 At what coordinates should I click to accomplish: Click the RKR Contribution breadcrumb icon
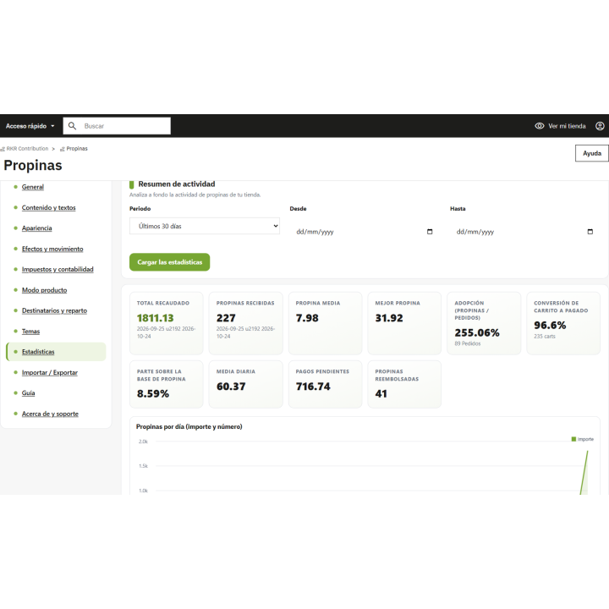[3, 149]
